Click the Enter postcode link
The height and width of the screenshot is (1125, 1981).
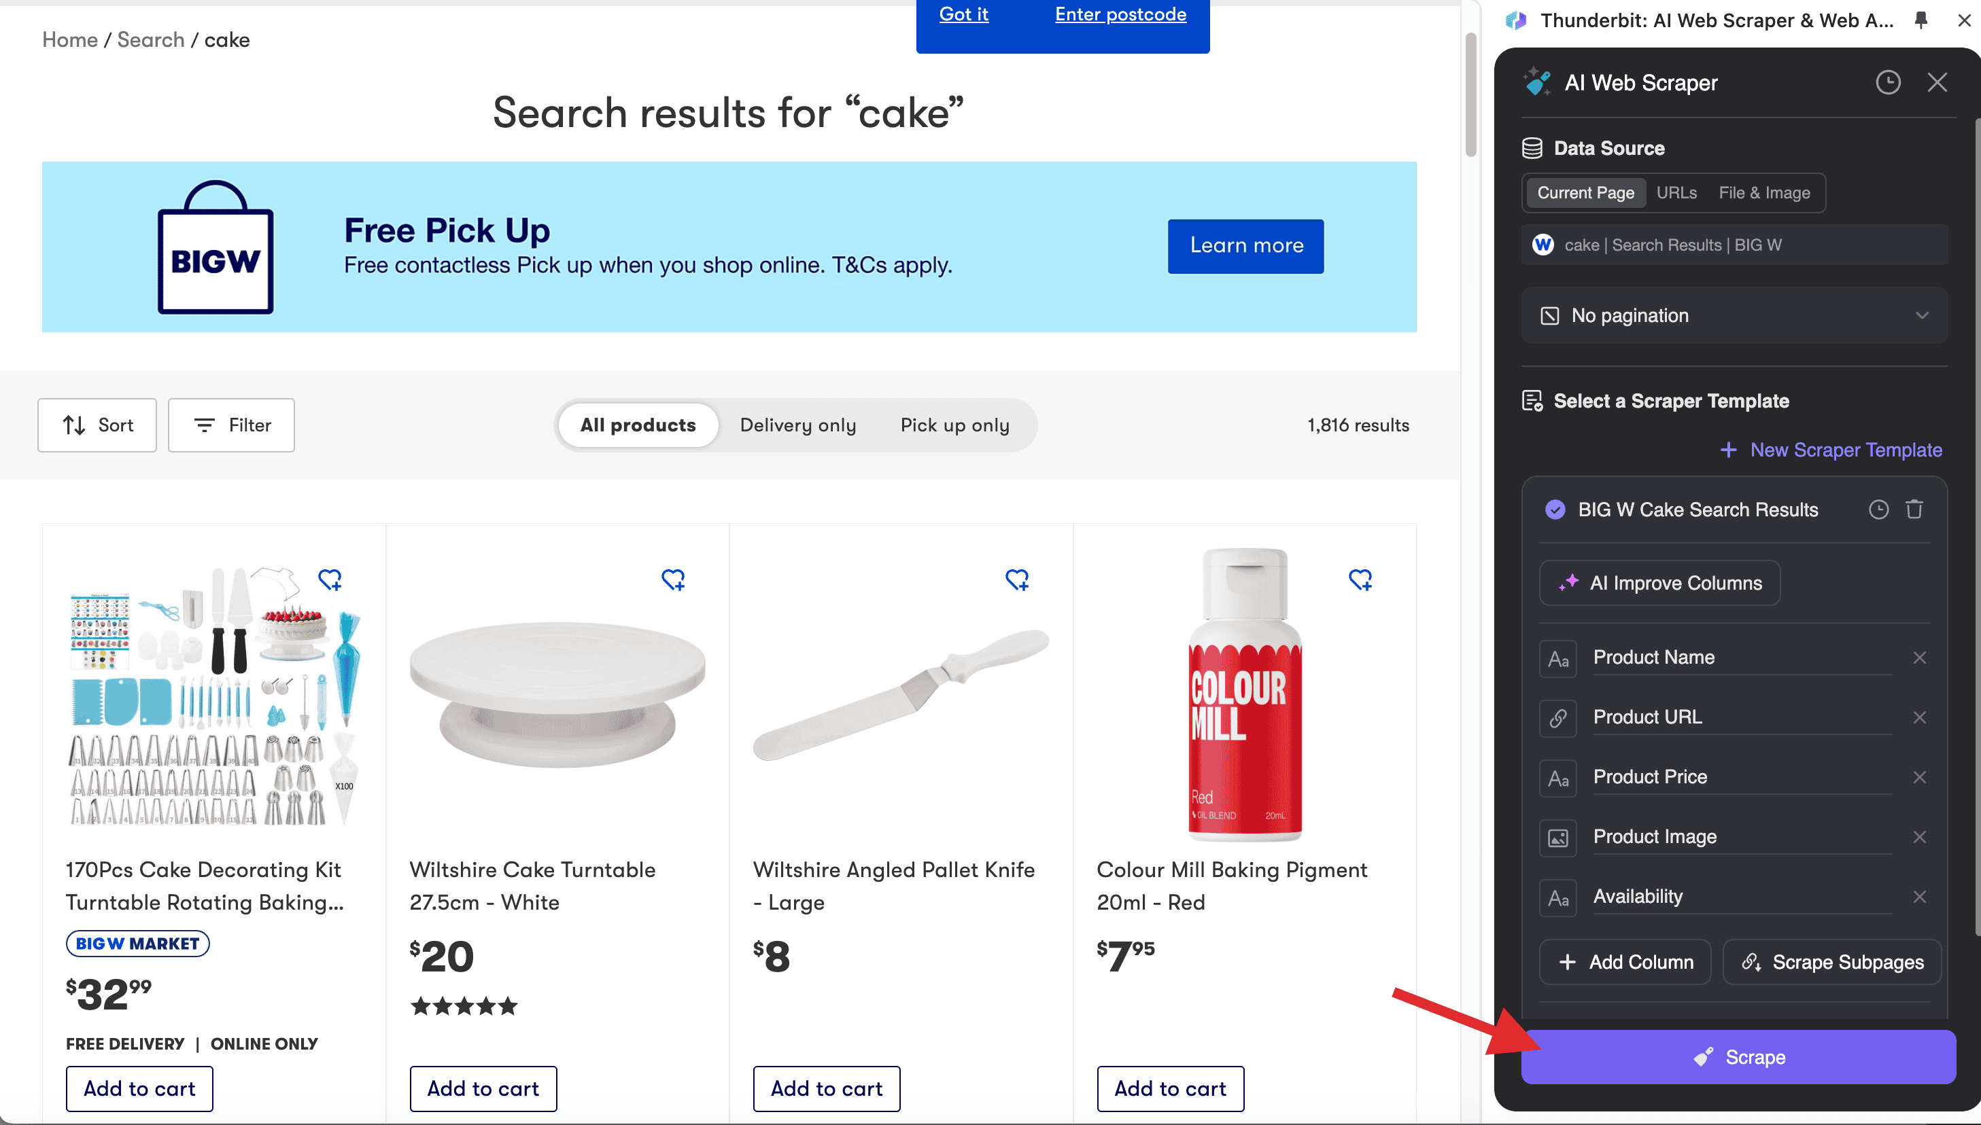(1120, 14)
